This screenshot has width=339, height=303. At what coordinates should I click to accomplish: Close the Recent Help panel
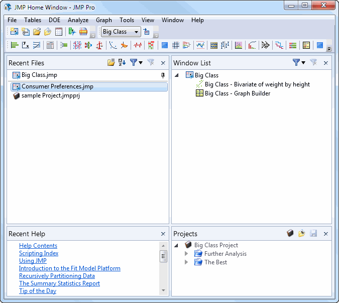[163, 234]
